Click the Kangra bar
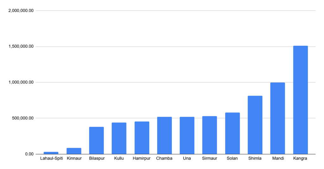 301,100
